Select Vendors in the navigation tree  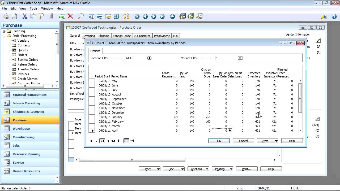pos(23,41)
